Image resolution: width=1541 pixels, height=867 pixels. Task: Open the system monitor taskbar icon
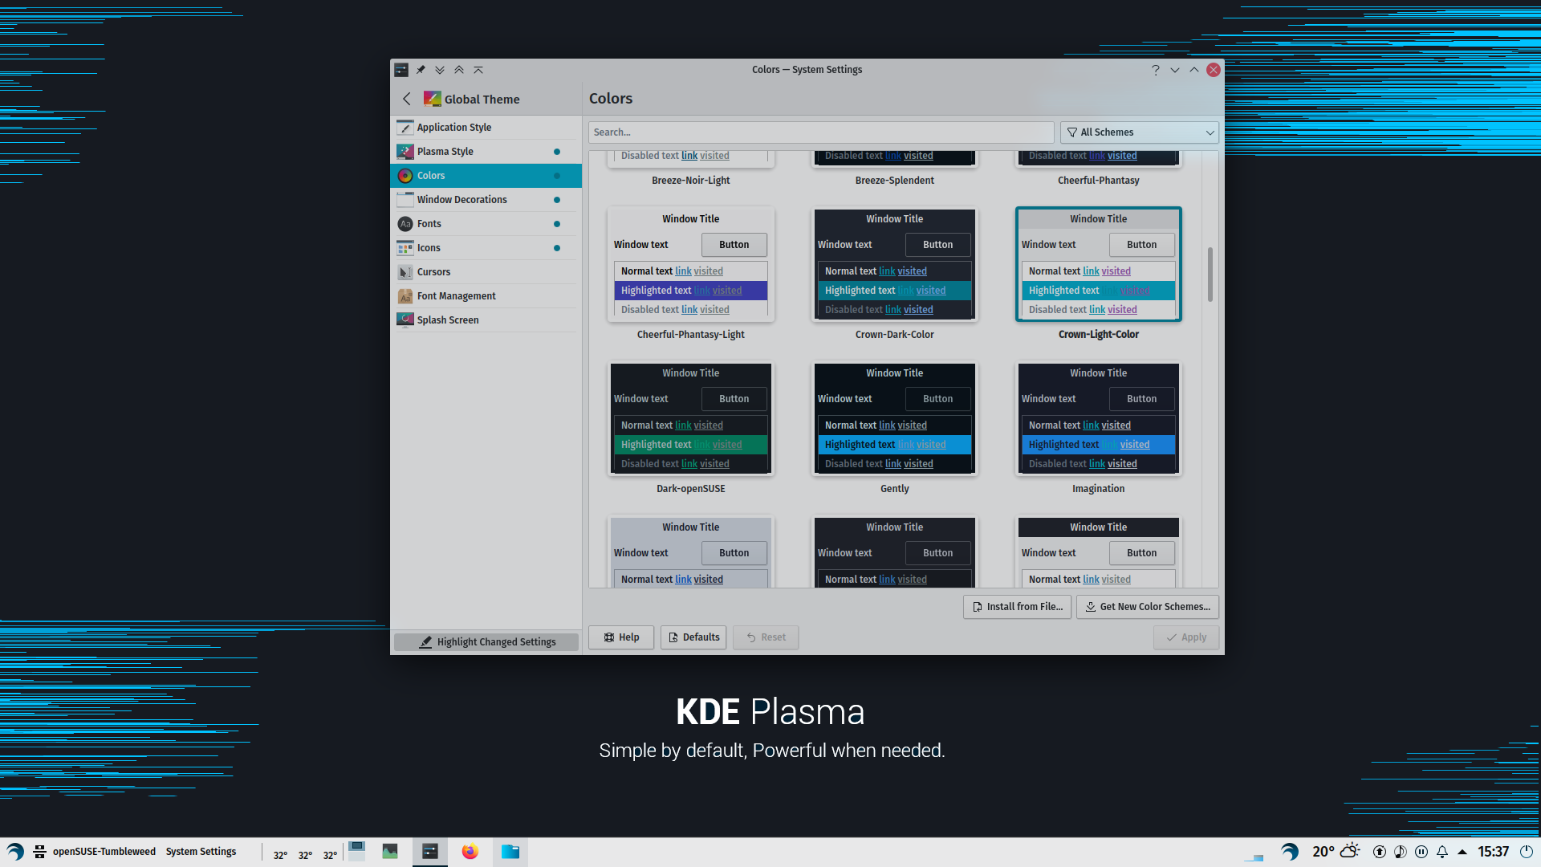[390, 851]
